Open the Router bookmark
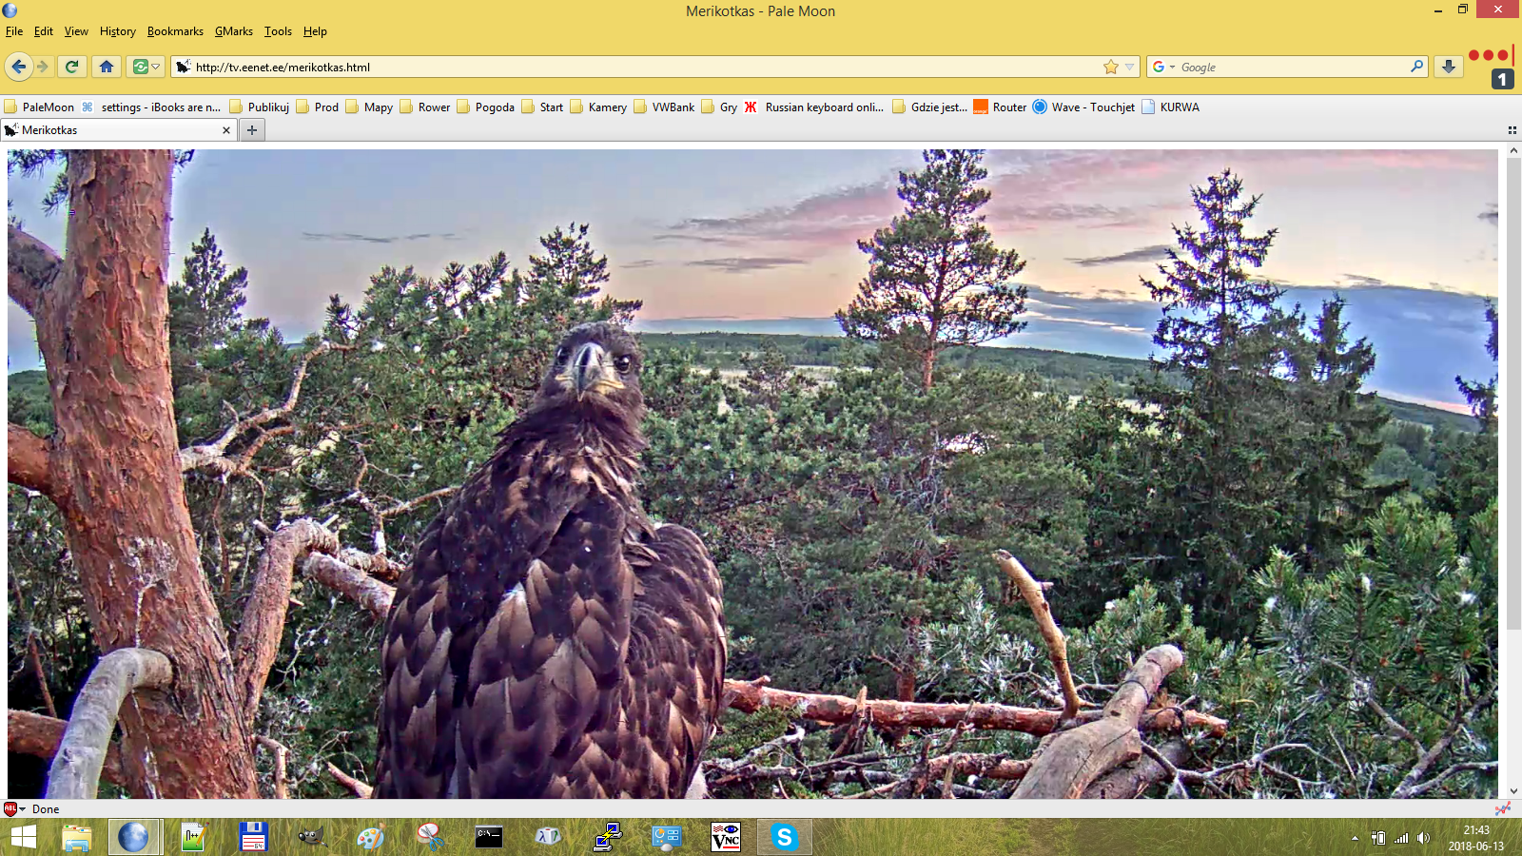This screenshot has width=1522, height=856. coord(1000,107)
